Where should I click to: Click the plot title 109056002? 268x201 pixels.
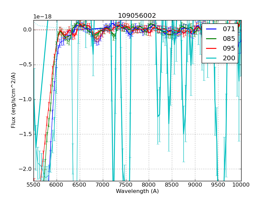pos(137,16)
